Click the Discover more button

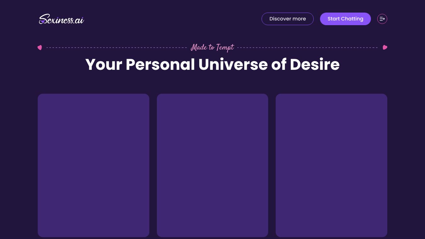(x=288, y=19)
